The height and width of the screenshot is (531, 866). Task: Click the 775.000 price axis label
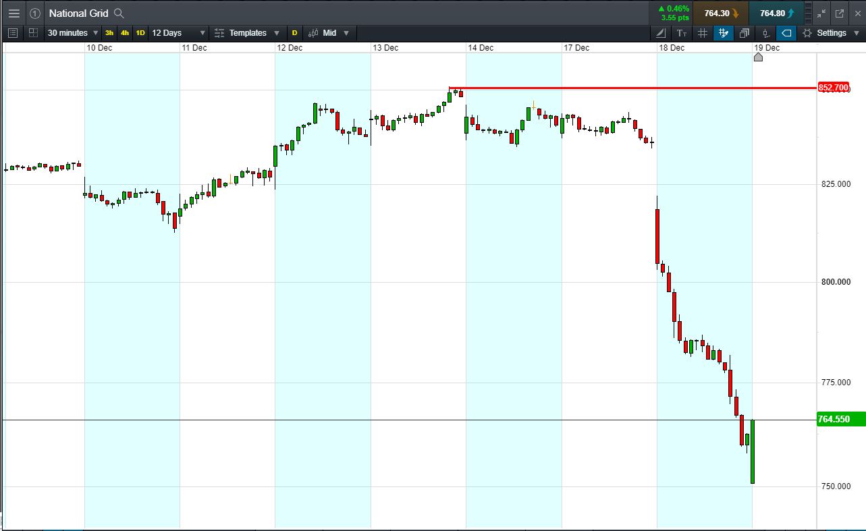coord(836,383)
